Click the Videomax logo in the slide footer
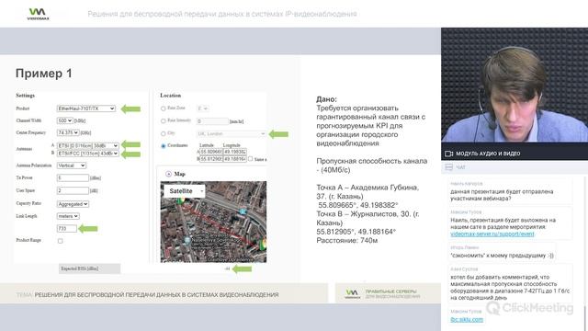This screenshot has height=331, width=588. click(352, 293)
